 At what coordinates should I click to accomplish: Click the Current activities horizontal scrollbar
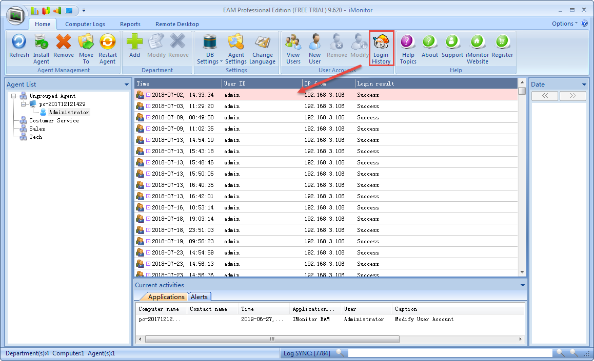(x=272, y=339)
